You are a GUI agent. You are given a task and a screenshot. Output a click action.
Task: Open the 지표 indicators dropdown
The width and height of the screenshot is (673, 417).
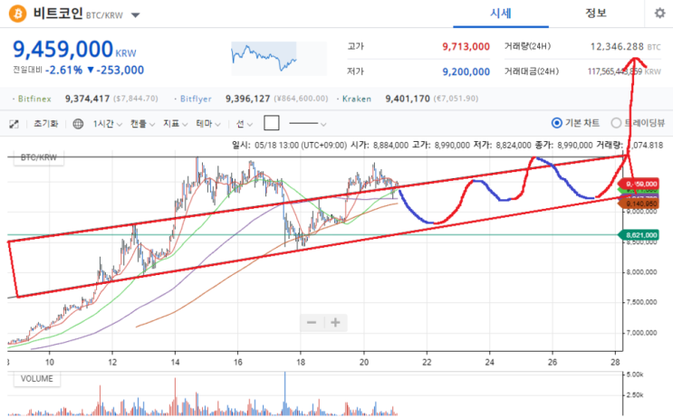pyautogui.click(x=175, y=124)
